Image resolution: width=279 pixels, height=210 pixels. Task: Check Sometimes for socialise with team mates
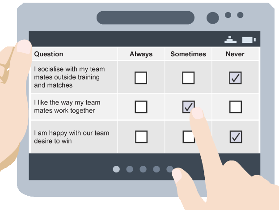[x=188, y=78]
